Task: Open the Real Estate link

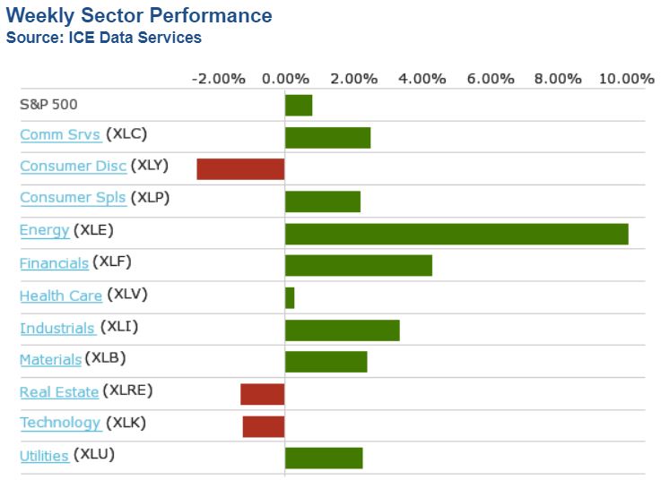Action: (59, 392)
